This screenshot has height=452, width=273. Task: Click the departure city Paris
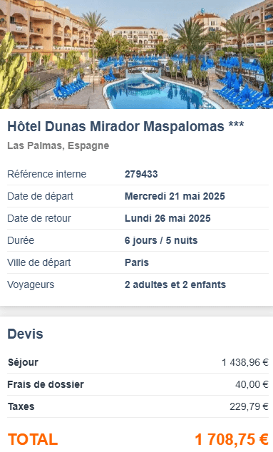(137, 262)
